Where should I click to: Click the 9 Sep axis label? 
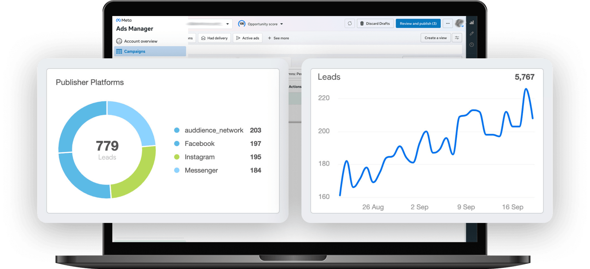coord(466,207)
